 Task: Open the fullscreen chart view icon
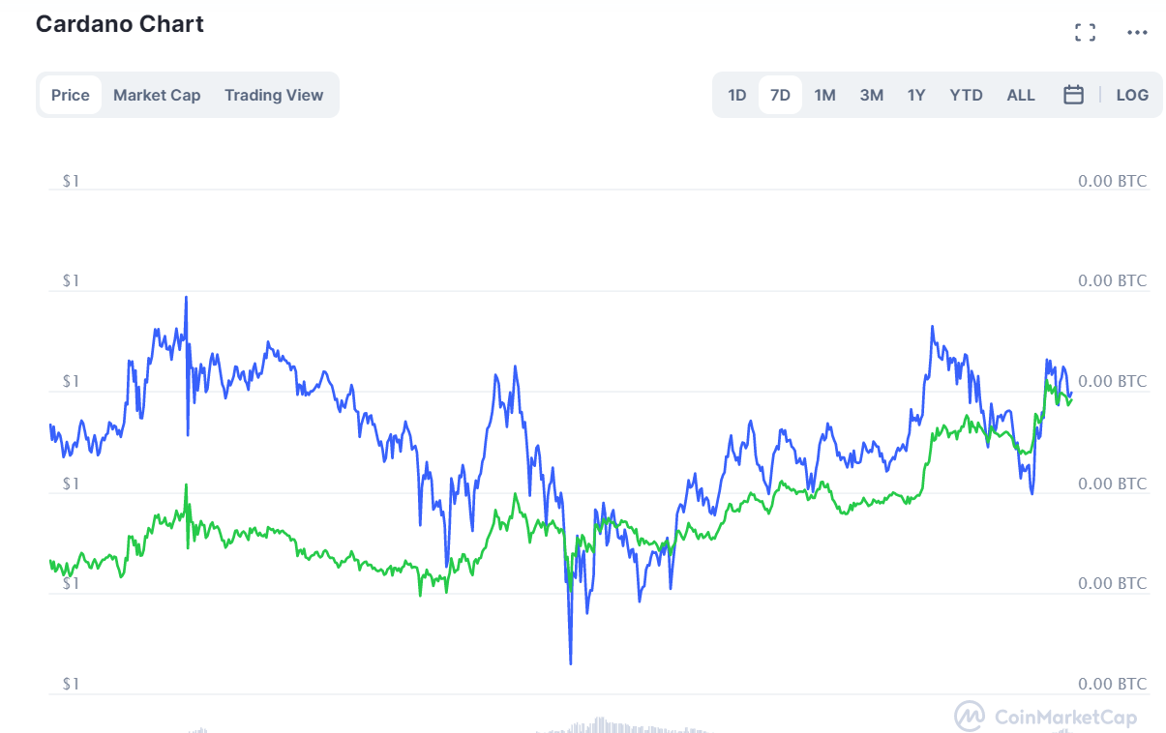(x=1085, y=33)
